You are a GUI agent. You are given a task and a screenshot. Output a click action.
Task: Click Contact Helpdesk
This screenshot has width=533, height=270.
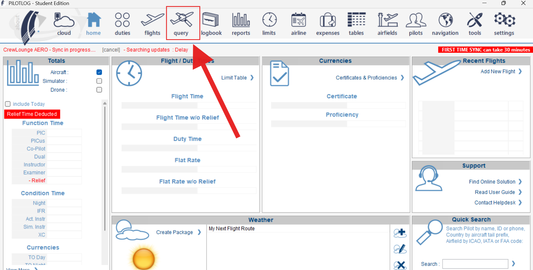click(x=498, y=203)
